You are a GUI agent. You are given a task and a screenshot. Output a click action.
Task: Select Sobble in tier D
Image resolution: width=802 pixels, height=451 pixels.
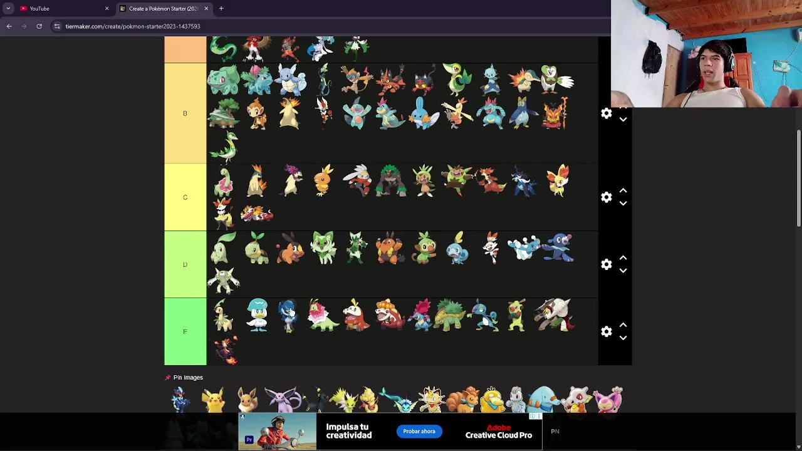pos(457,247)
